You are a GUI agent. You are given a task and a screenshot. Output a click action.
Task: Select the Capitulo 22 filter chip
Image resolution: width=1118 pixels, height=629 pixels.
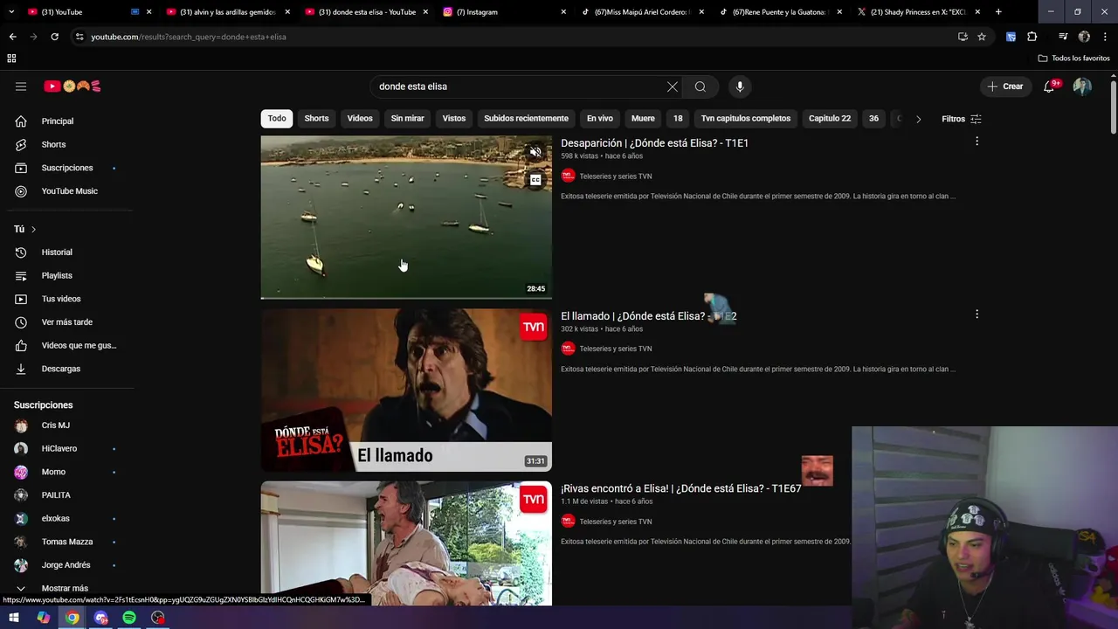point(829,119)
